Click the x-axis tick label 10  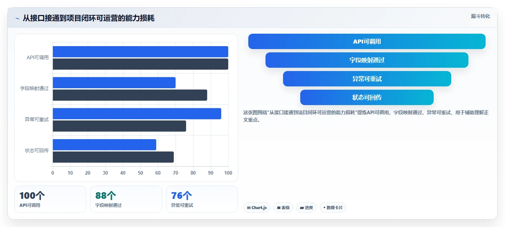point(70,173)
